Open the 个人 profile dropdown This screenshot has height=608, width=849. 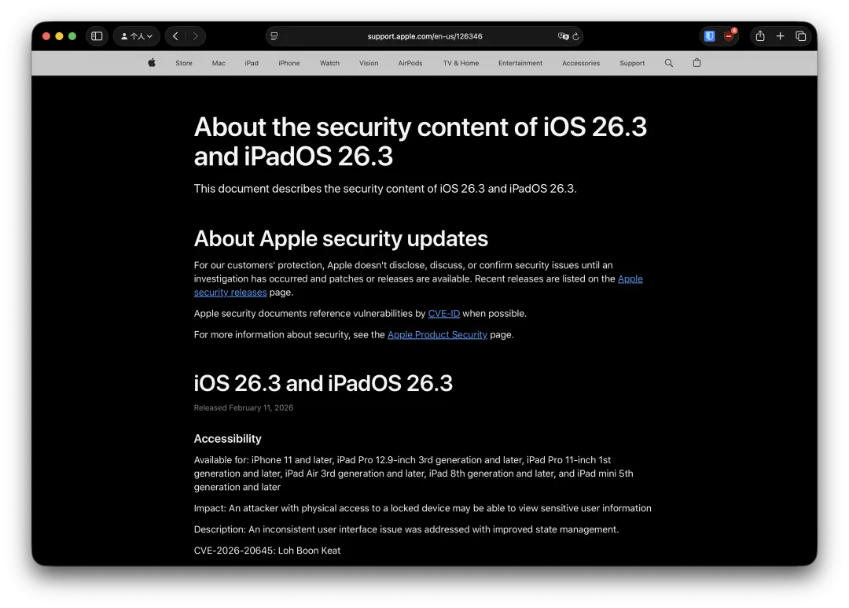tap(137, 36)
